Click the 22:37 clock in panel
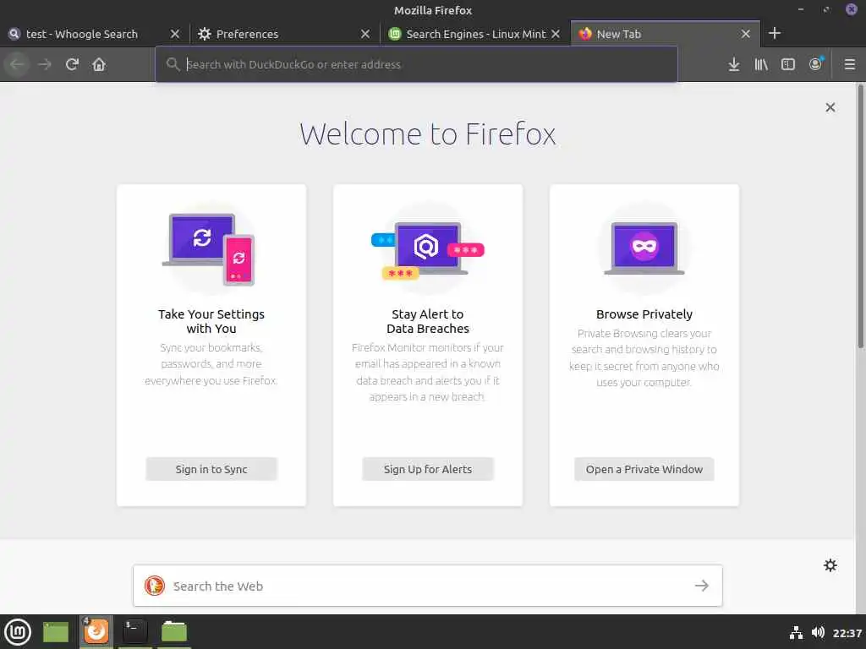The height and width of the screenshot is (649, 866). [847, 633]
